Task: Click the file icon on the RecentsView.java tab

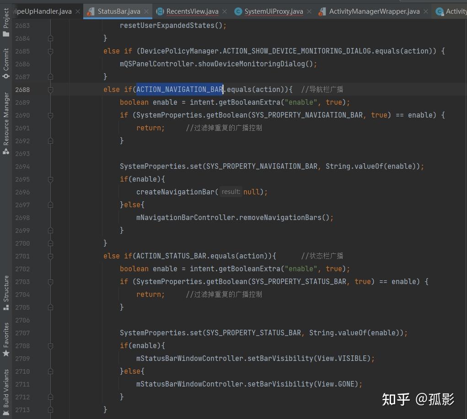Action: coord(161,11)
